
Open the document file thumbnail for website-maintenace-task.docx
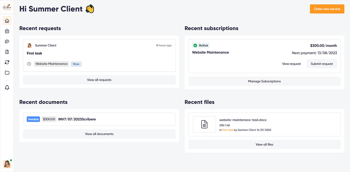[204, 124]
